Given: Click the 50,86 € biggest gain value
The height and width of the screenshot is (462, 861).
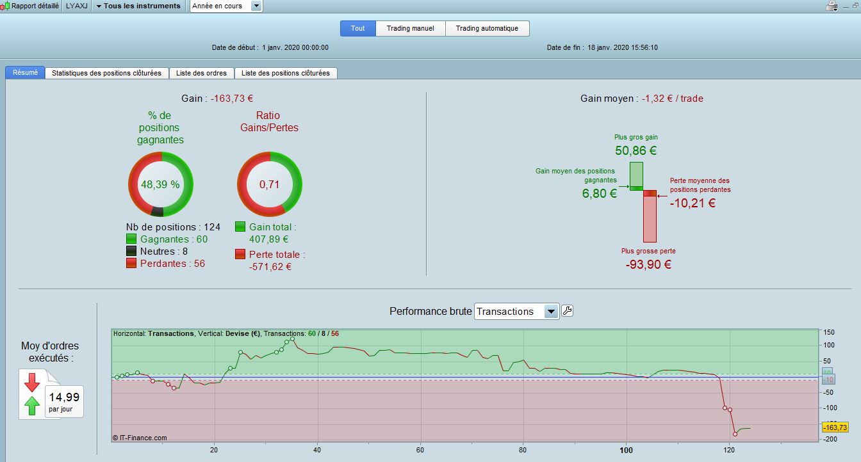Looking at the screenshot, I should [636, 151].
